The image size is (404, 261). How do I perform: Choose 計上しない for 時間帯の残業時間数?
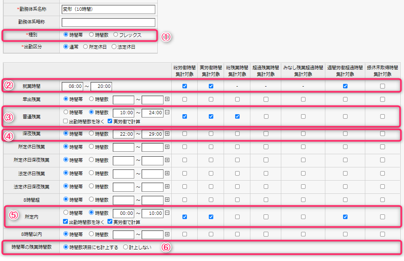click(126, 247)
